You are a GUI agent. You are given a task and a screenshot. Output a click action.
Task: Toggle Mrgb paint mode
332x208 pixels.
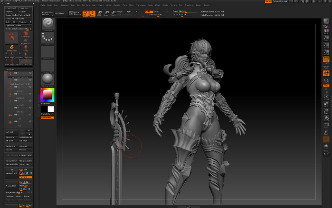tap(120, 12)
